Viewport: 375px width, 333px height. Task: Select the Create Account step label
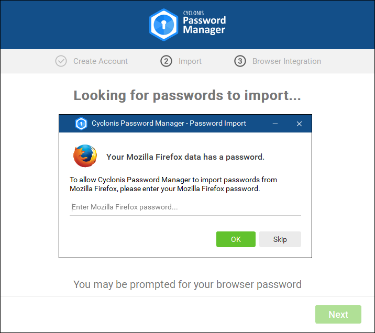[x=100, y=61]
